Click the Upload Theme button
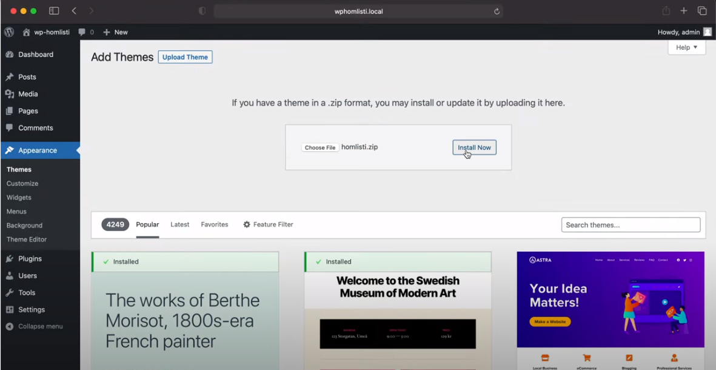The image size is (716, 370). 185,57
